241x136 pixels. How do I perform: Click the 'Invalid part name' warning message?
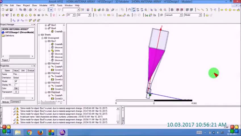pyautogui.click(x=61, y=117)
